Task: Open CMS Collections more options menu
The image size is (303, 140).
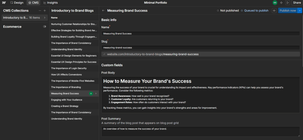Action: coord(40,11)
